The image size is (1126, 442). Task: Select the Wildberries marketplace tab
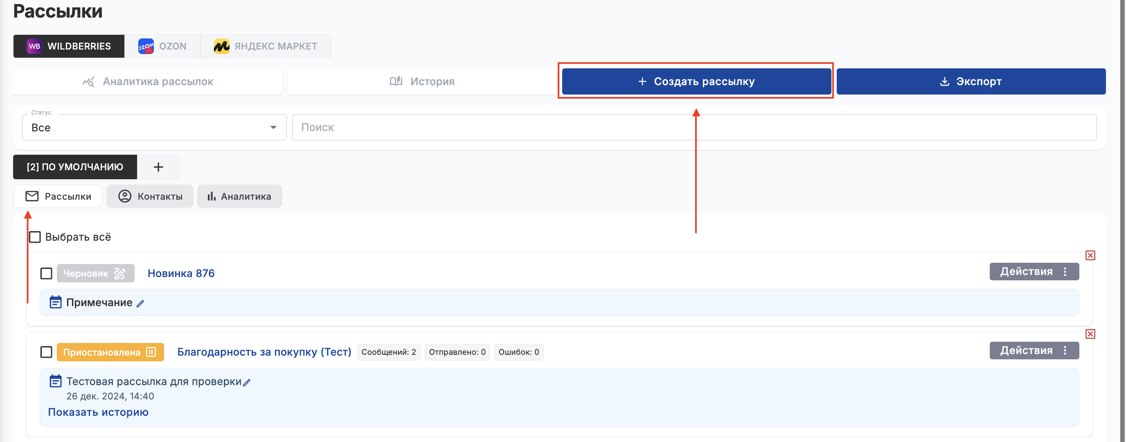tap(69, 46)
